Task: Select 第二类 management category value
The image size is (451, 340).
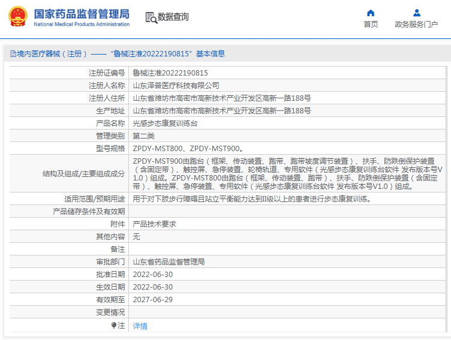Action: [x=143, y=136]
